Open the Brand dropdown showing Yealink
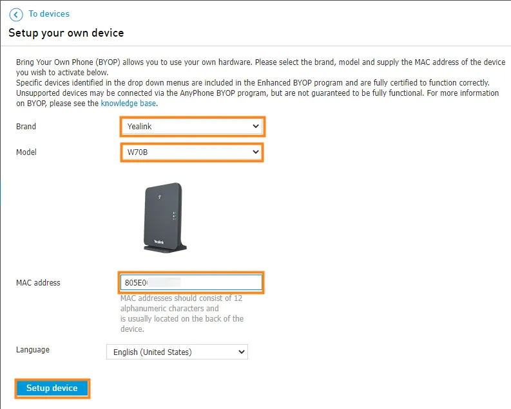 click(193, 127)
